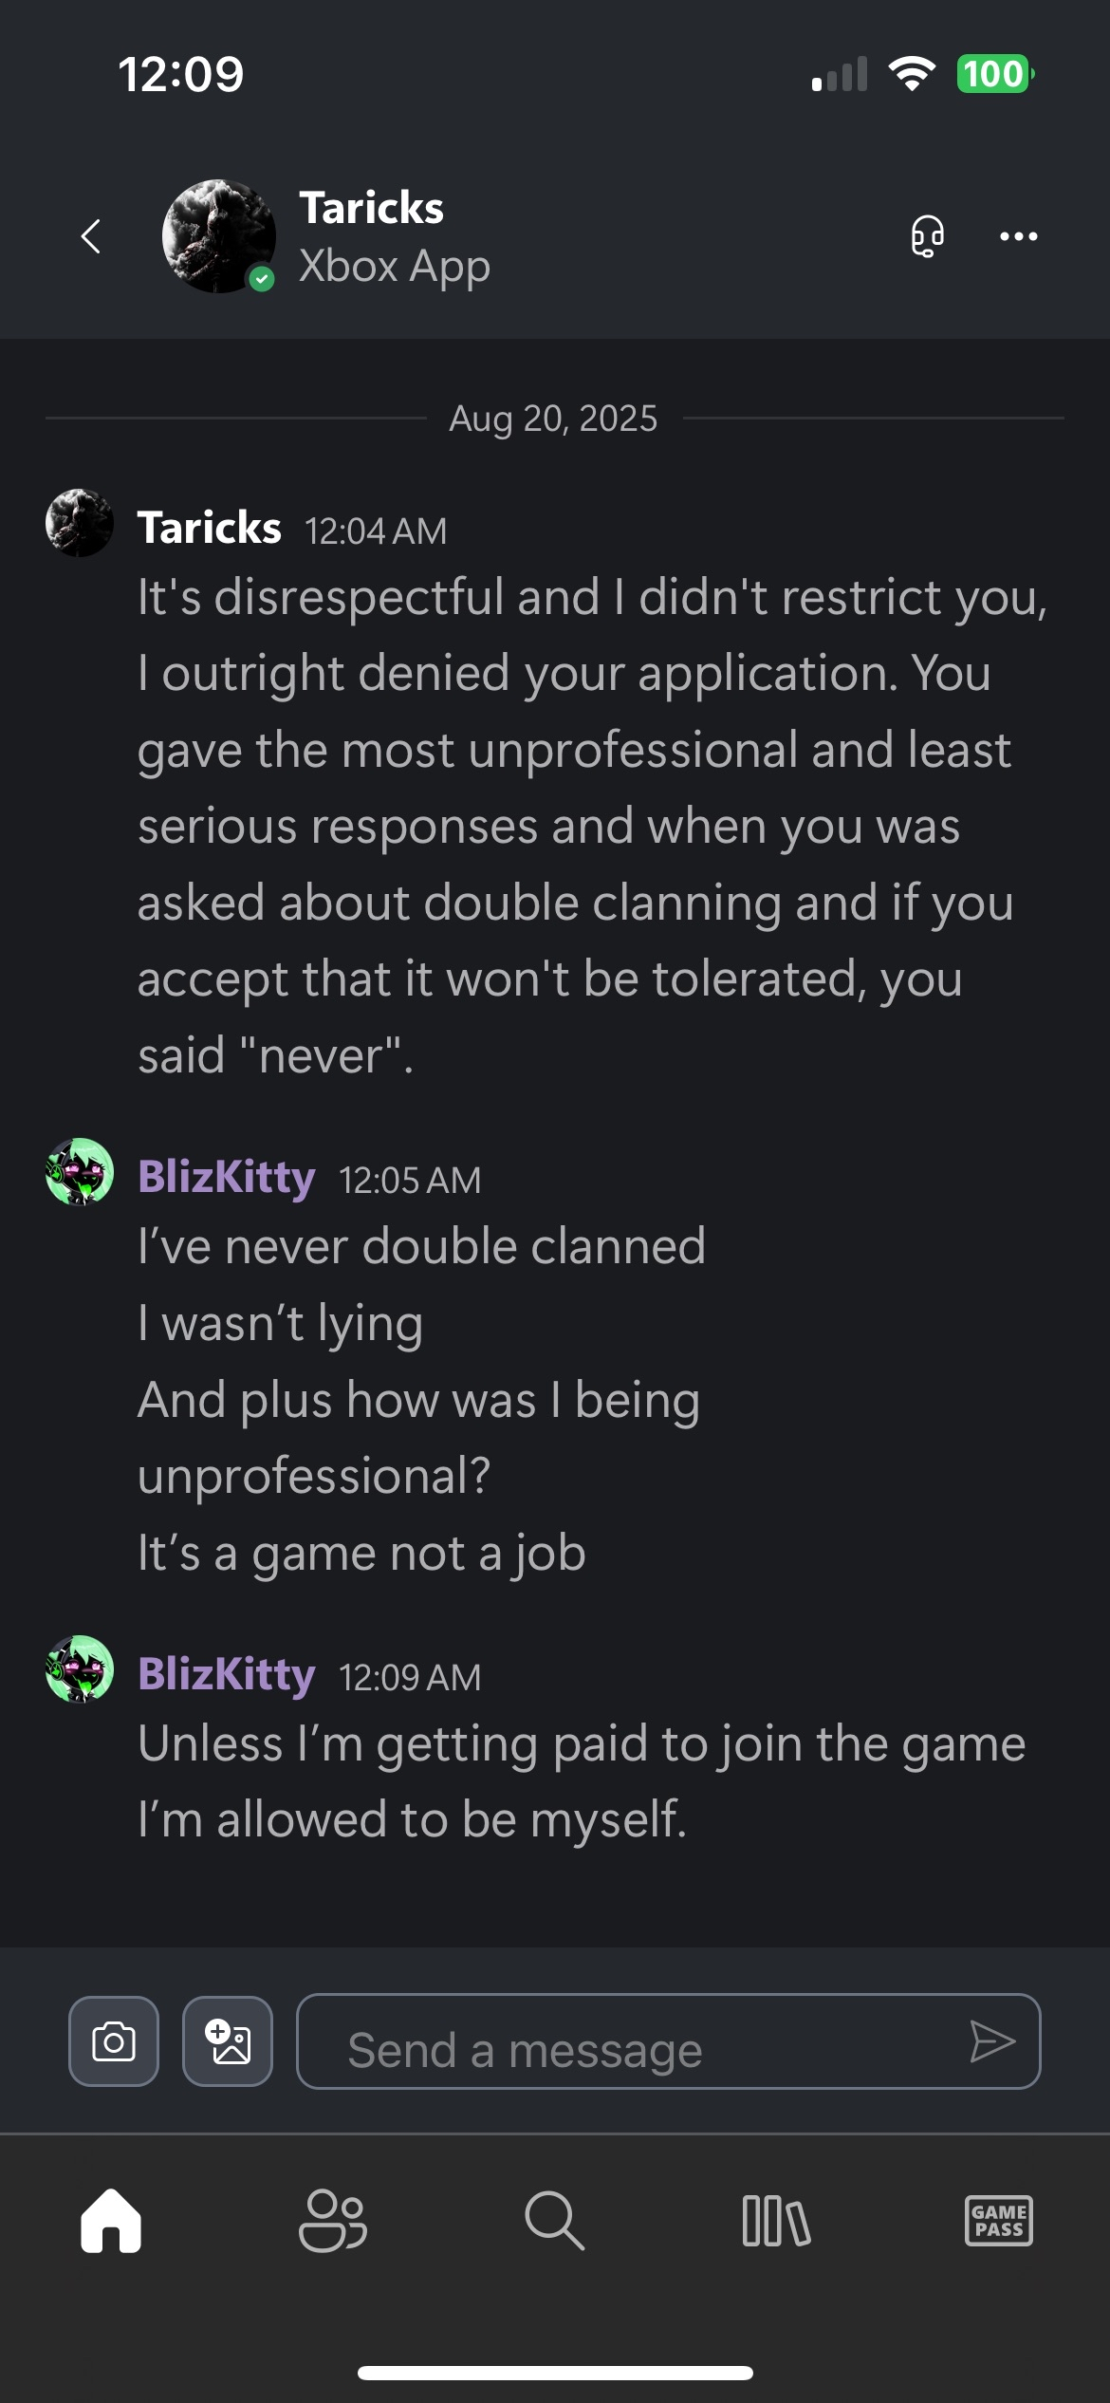The image size is (1110, 2403).
Task: Open the Search tab
Action: click(x=554, y=2221)
